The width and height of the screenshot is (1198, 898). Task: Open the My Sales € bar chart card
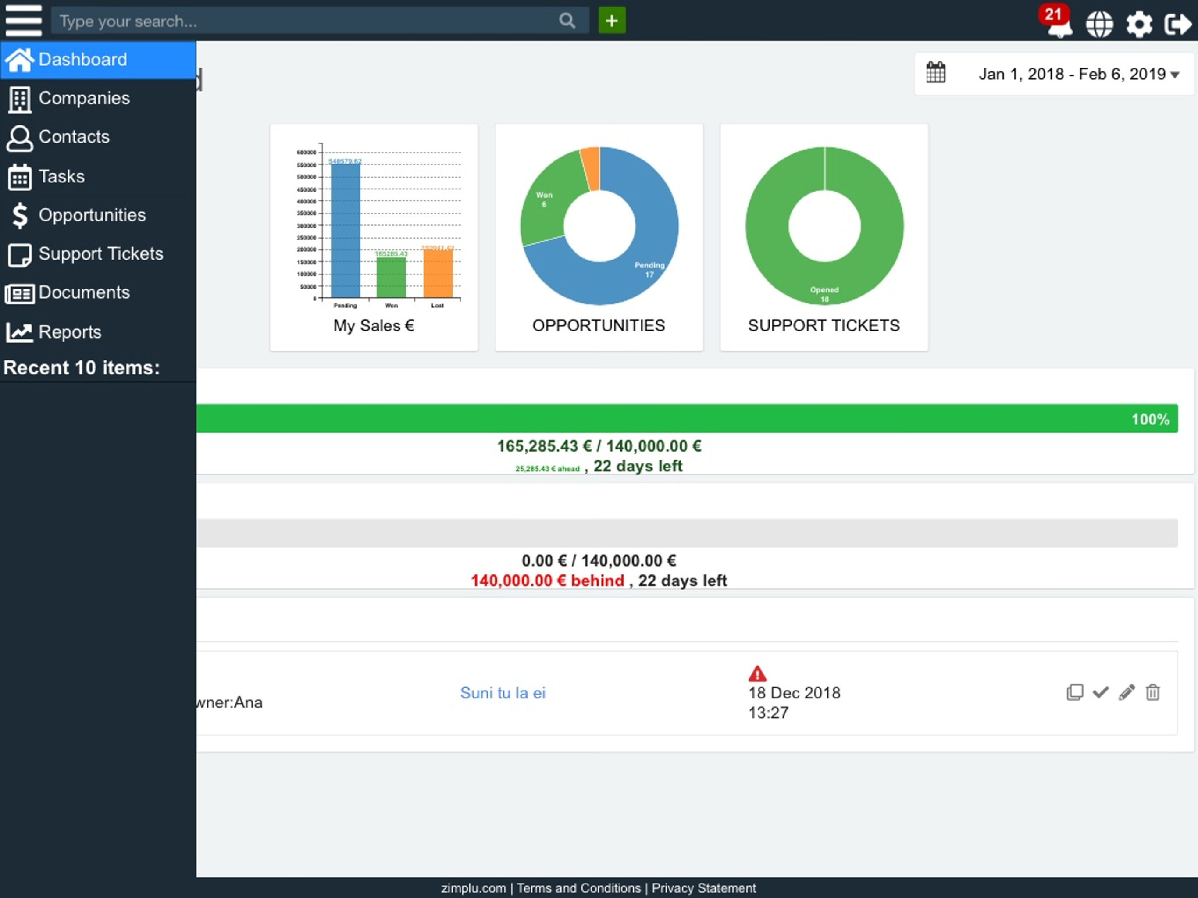coord(374,237)
